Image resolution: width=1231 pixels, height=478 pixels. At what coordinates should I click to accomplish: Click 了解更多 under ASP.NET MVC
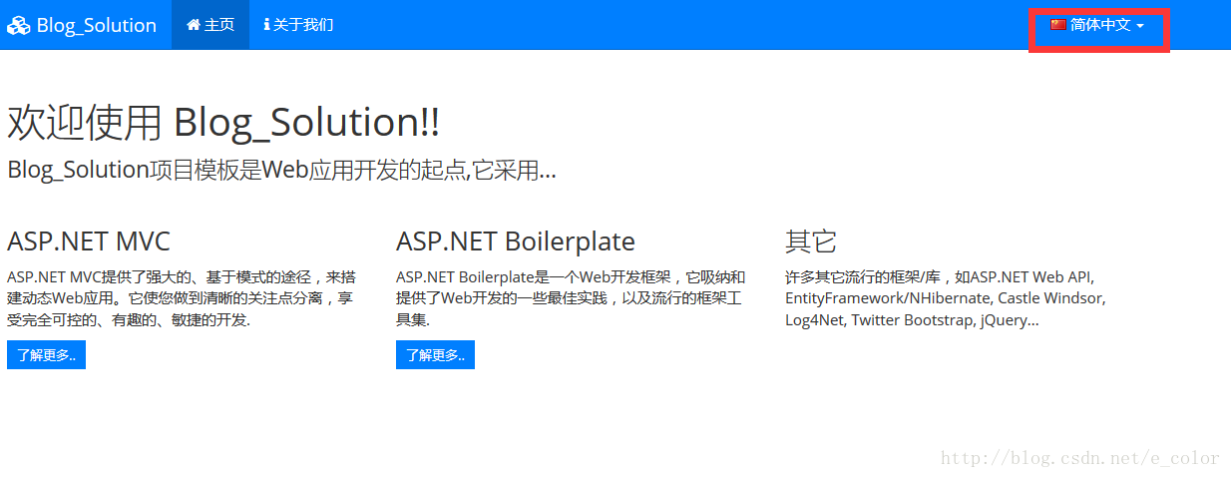pos(46,354)
